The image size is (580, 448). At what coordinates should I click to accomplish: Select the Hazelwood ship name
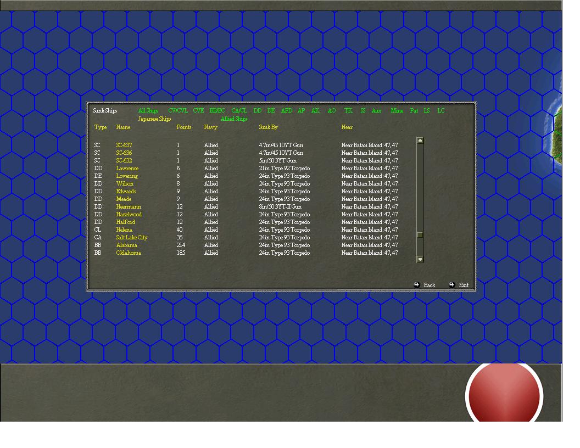pyautogui.click(x=129, y=215)
